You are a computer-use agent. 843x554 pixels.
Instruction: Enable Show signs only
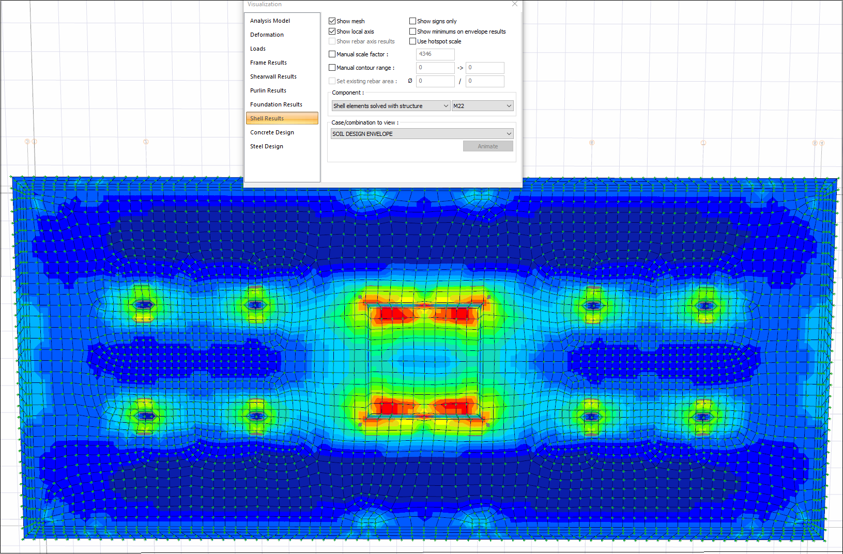click(412, 21)
